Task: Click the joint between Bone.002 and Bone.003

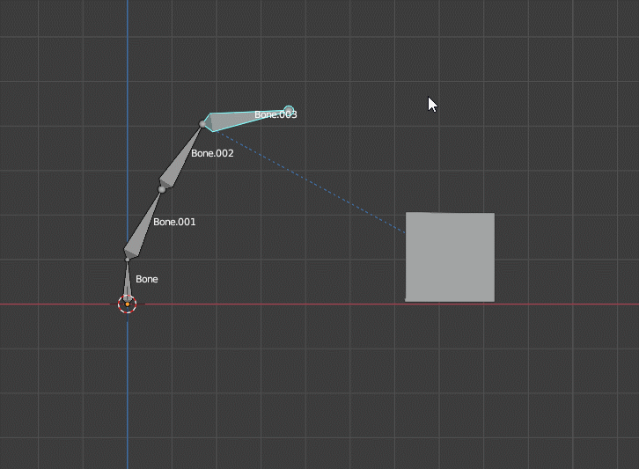Action: coord(202,124)
